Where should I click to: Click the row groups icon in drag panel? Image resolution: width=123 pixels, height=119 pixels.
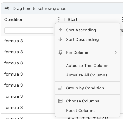tap(7, 8)
